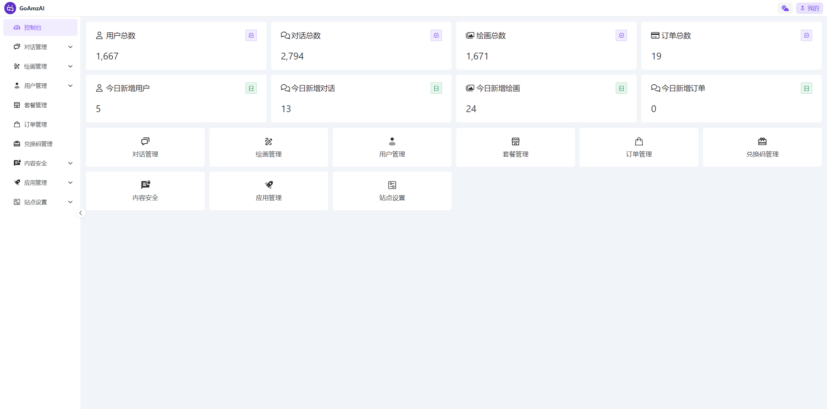Expand 用户管理 sidebar chevron

tap(70, 86)
